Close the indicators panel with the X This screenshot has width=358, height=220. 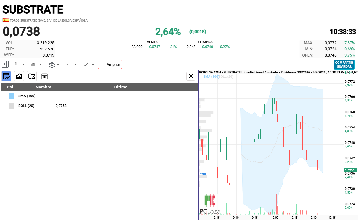pos(191,76)
